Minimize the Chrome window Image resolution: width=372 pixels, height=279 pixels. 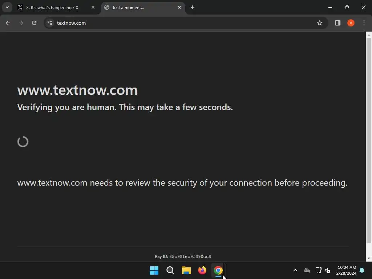pos(330,7)
